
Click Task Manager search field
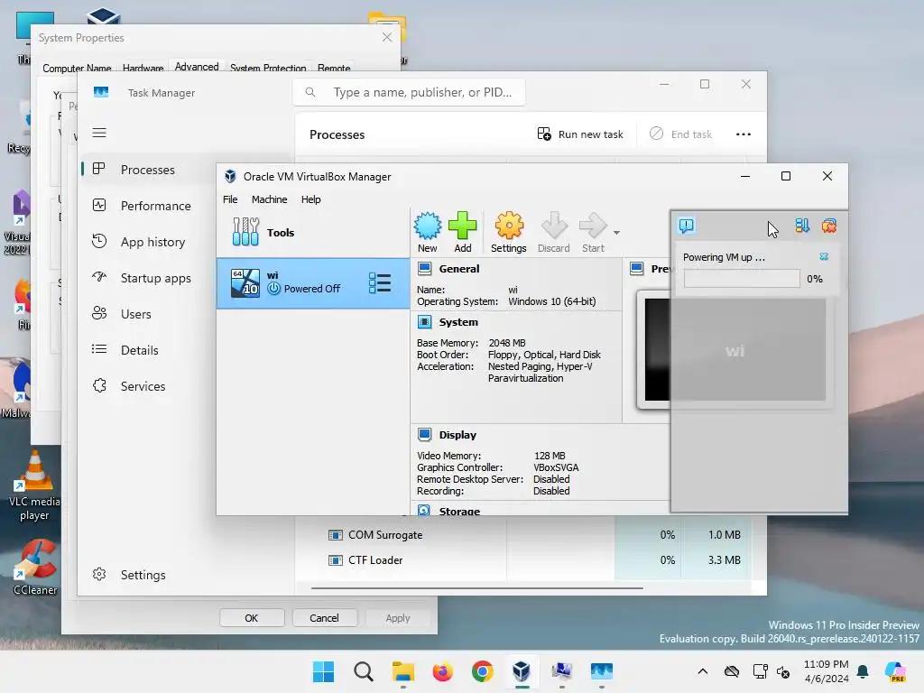[409, 93]
